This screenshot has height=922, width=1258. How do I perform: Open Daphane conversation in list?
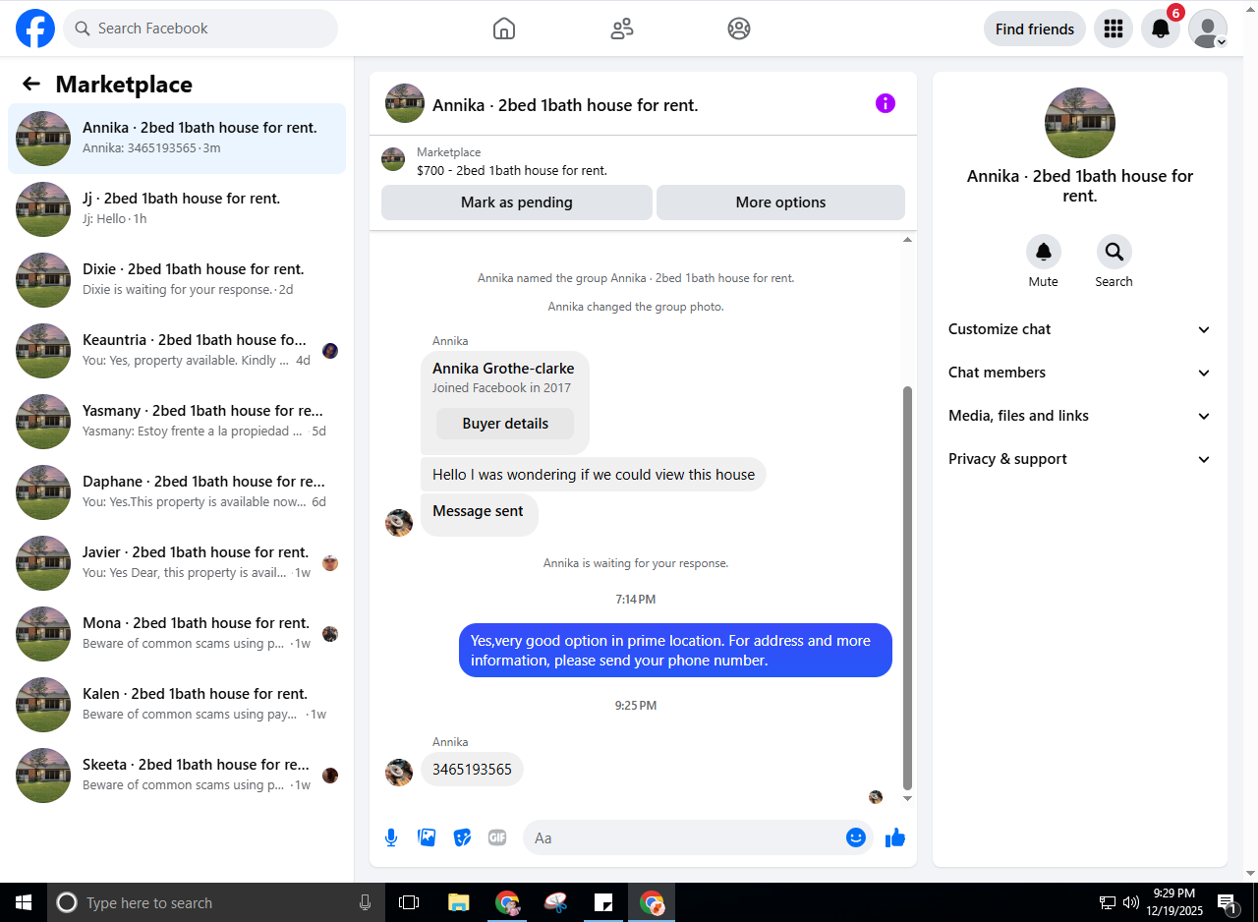point(177,492)
